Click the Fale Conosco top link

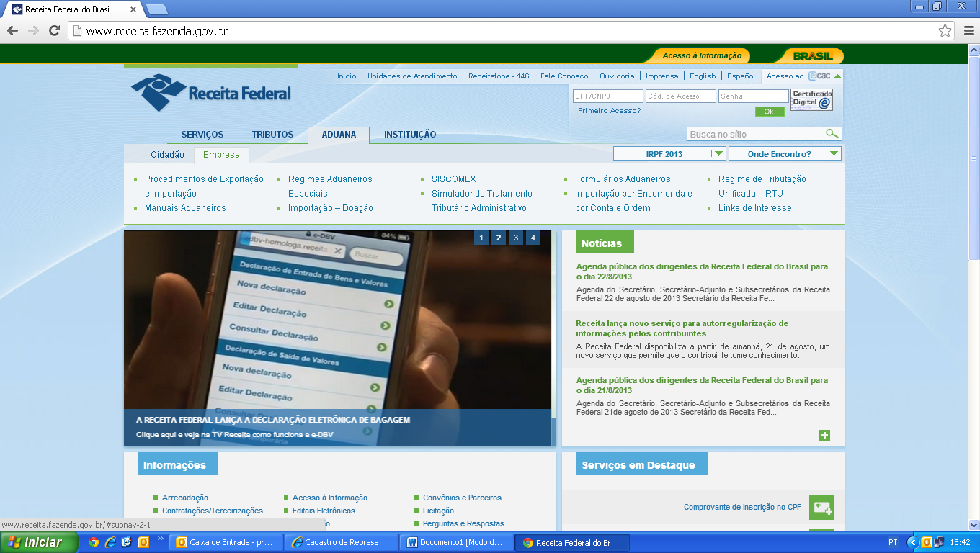[x=564, y=76]
